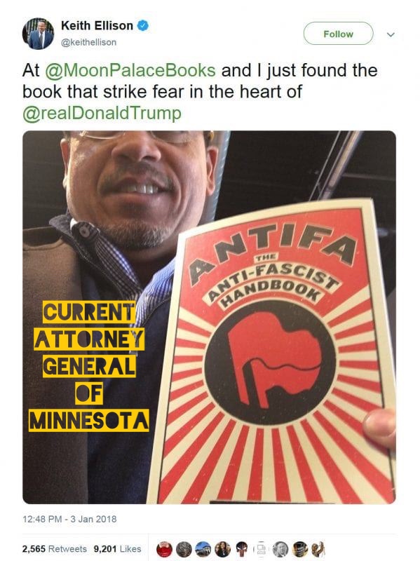420x561 pixels.
Task: Follow this account
Action: coord(339,34)
